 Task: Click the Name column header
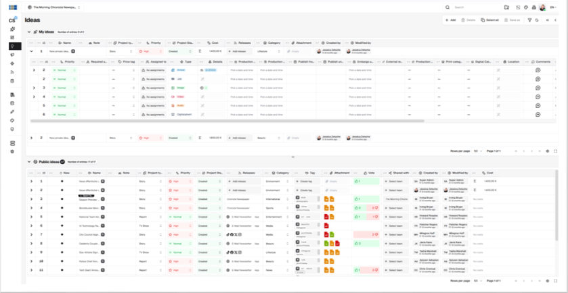[x=66, y=42]
